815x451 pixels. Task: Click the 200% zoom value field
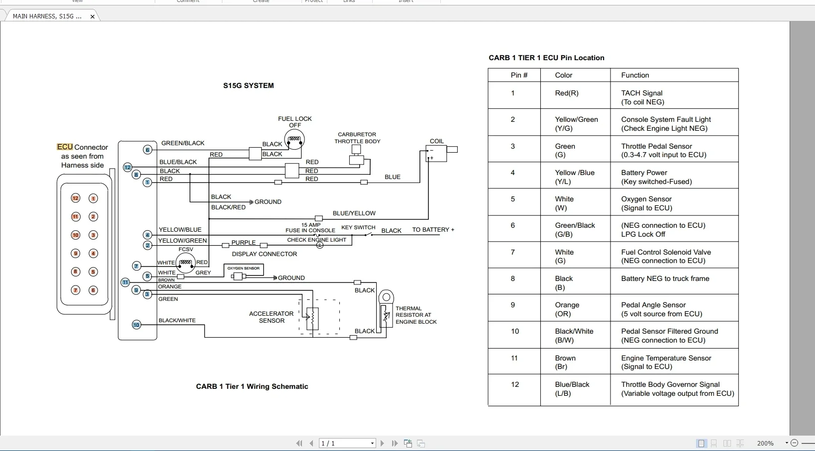click(x=765, y=444)
